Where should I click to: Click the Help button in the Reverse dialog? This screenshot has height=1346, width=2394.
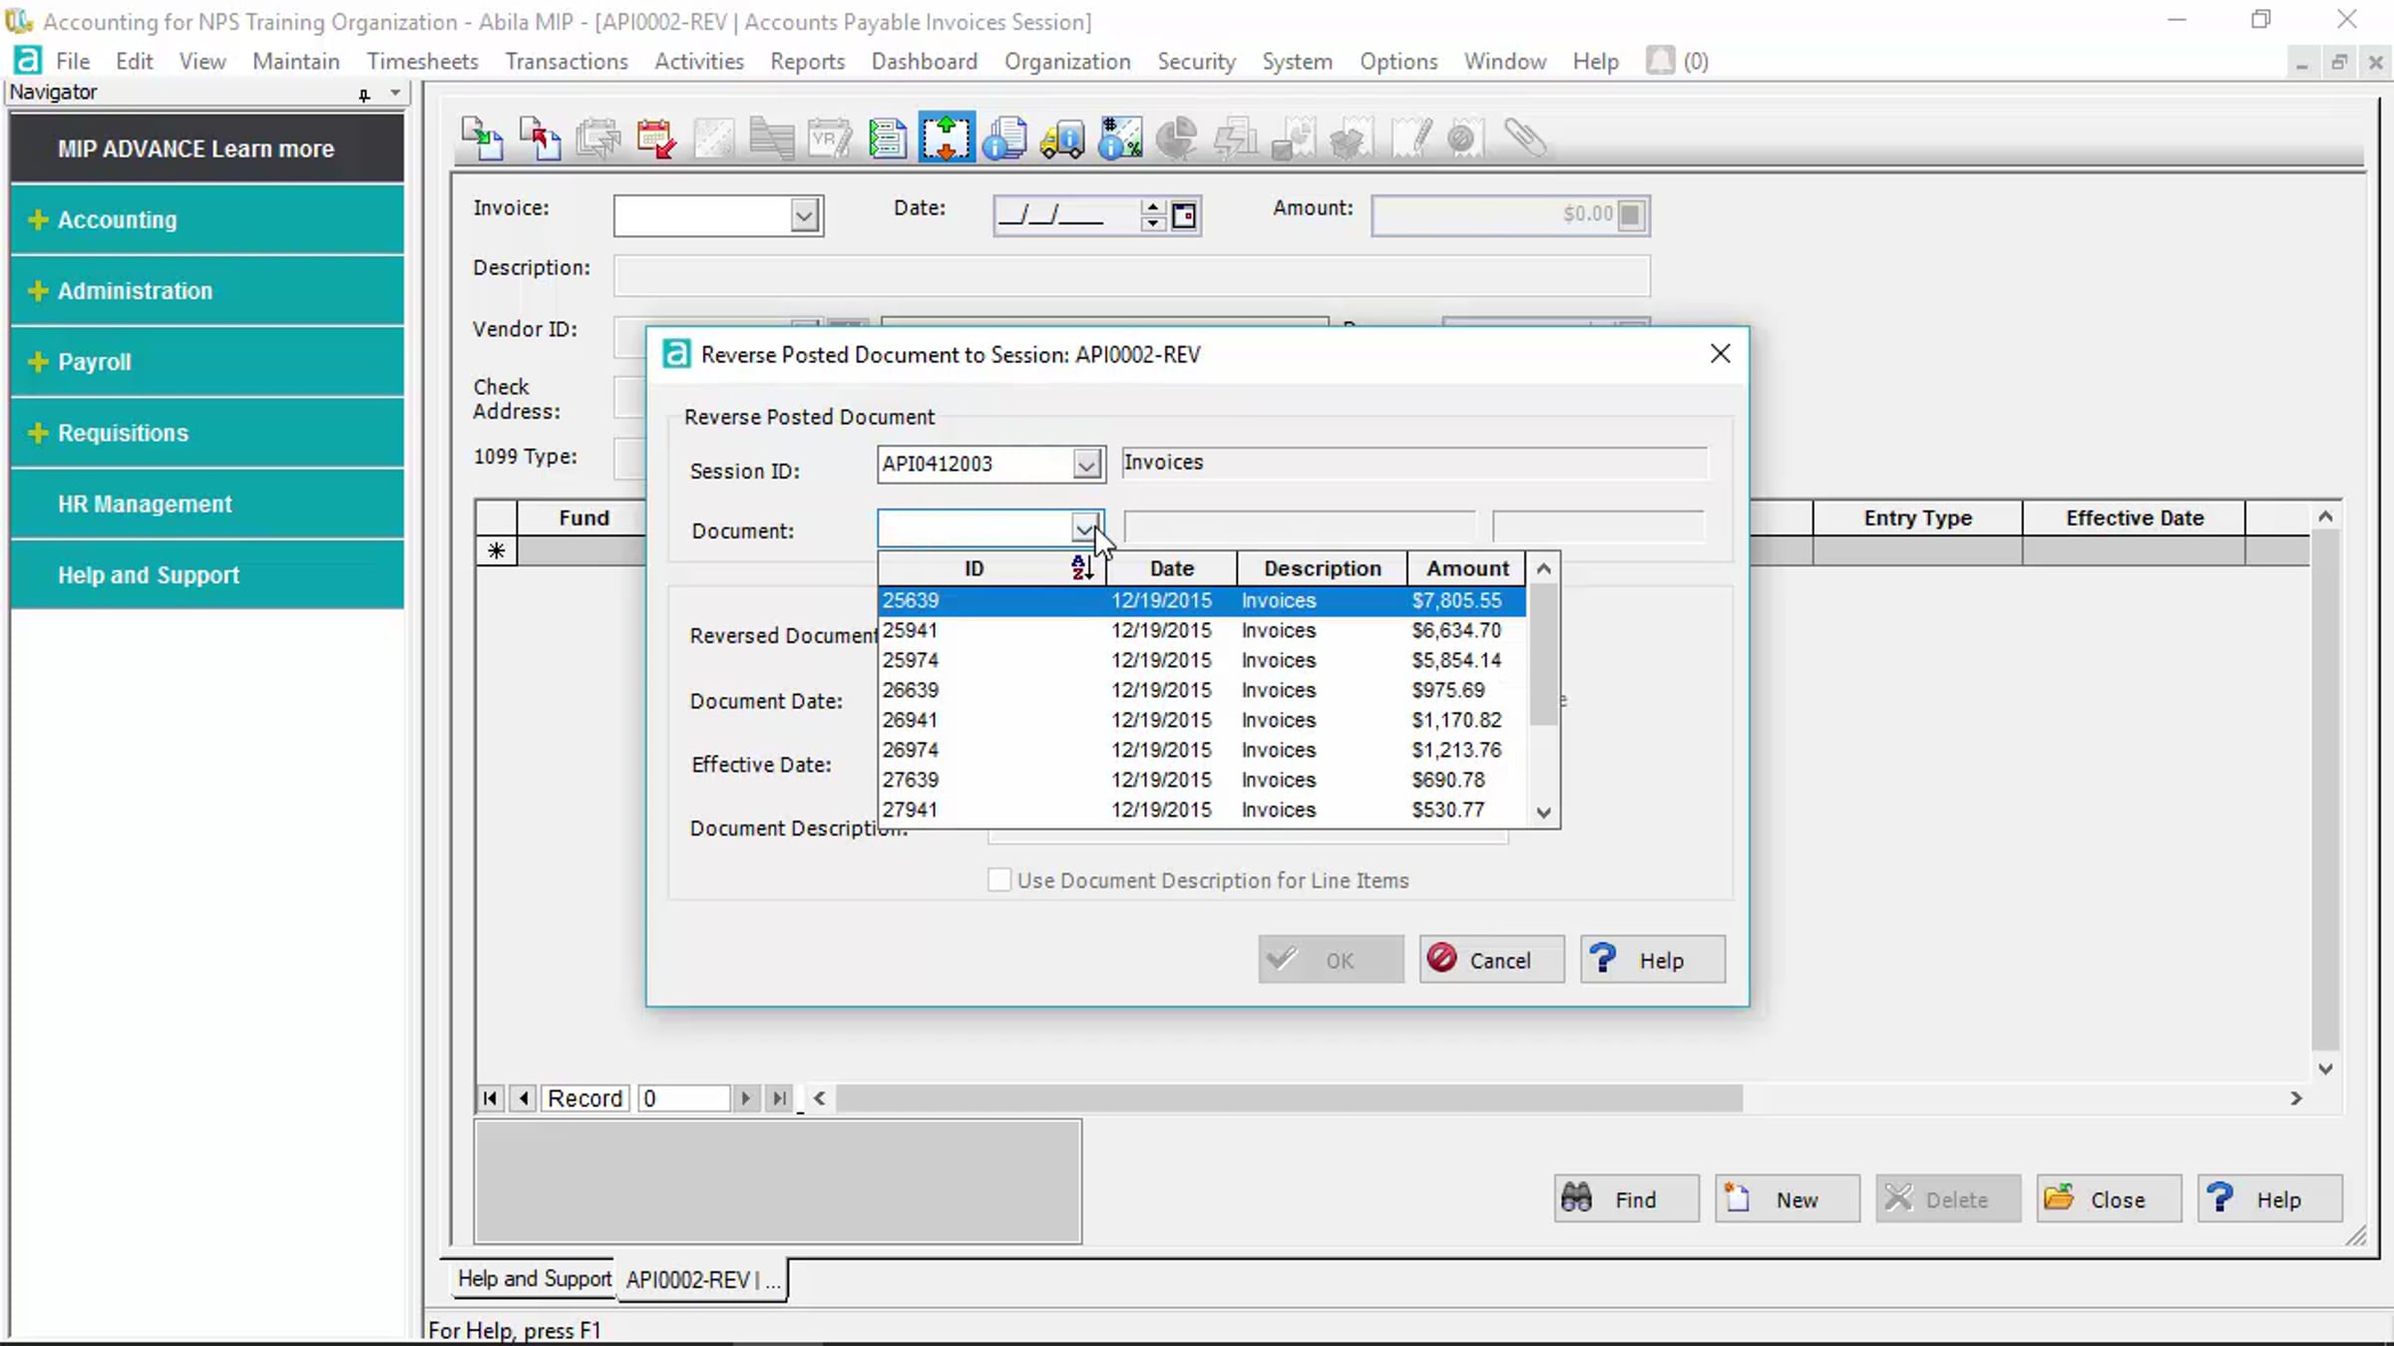[1652, 959]
